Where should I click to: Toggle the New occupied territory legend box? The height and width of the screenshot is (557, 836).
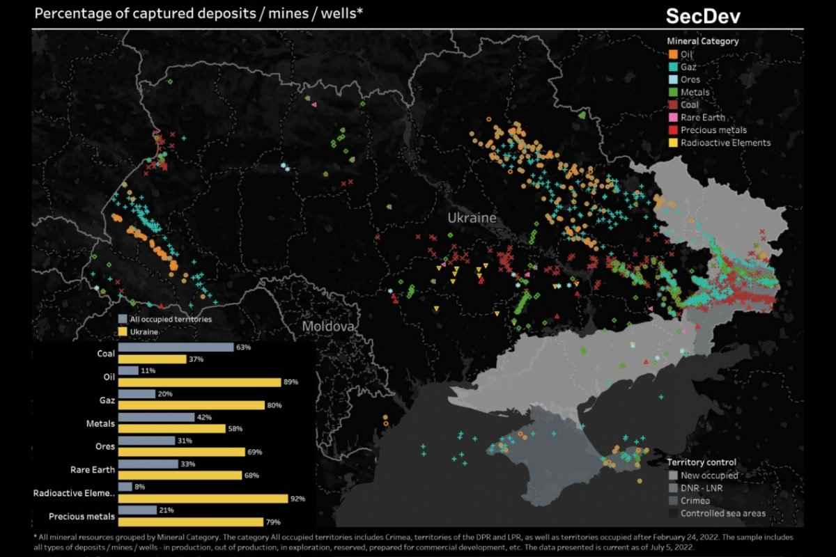pyautogui.click(x=672, y=476)
